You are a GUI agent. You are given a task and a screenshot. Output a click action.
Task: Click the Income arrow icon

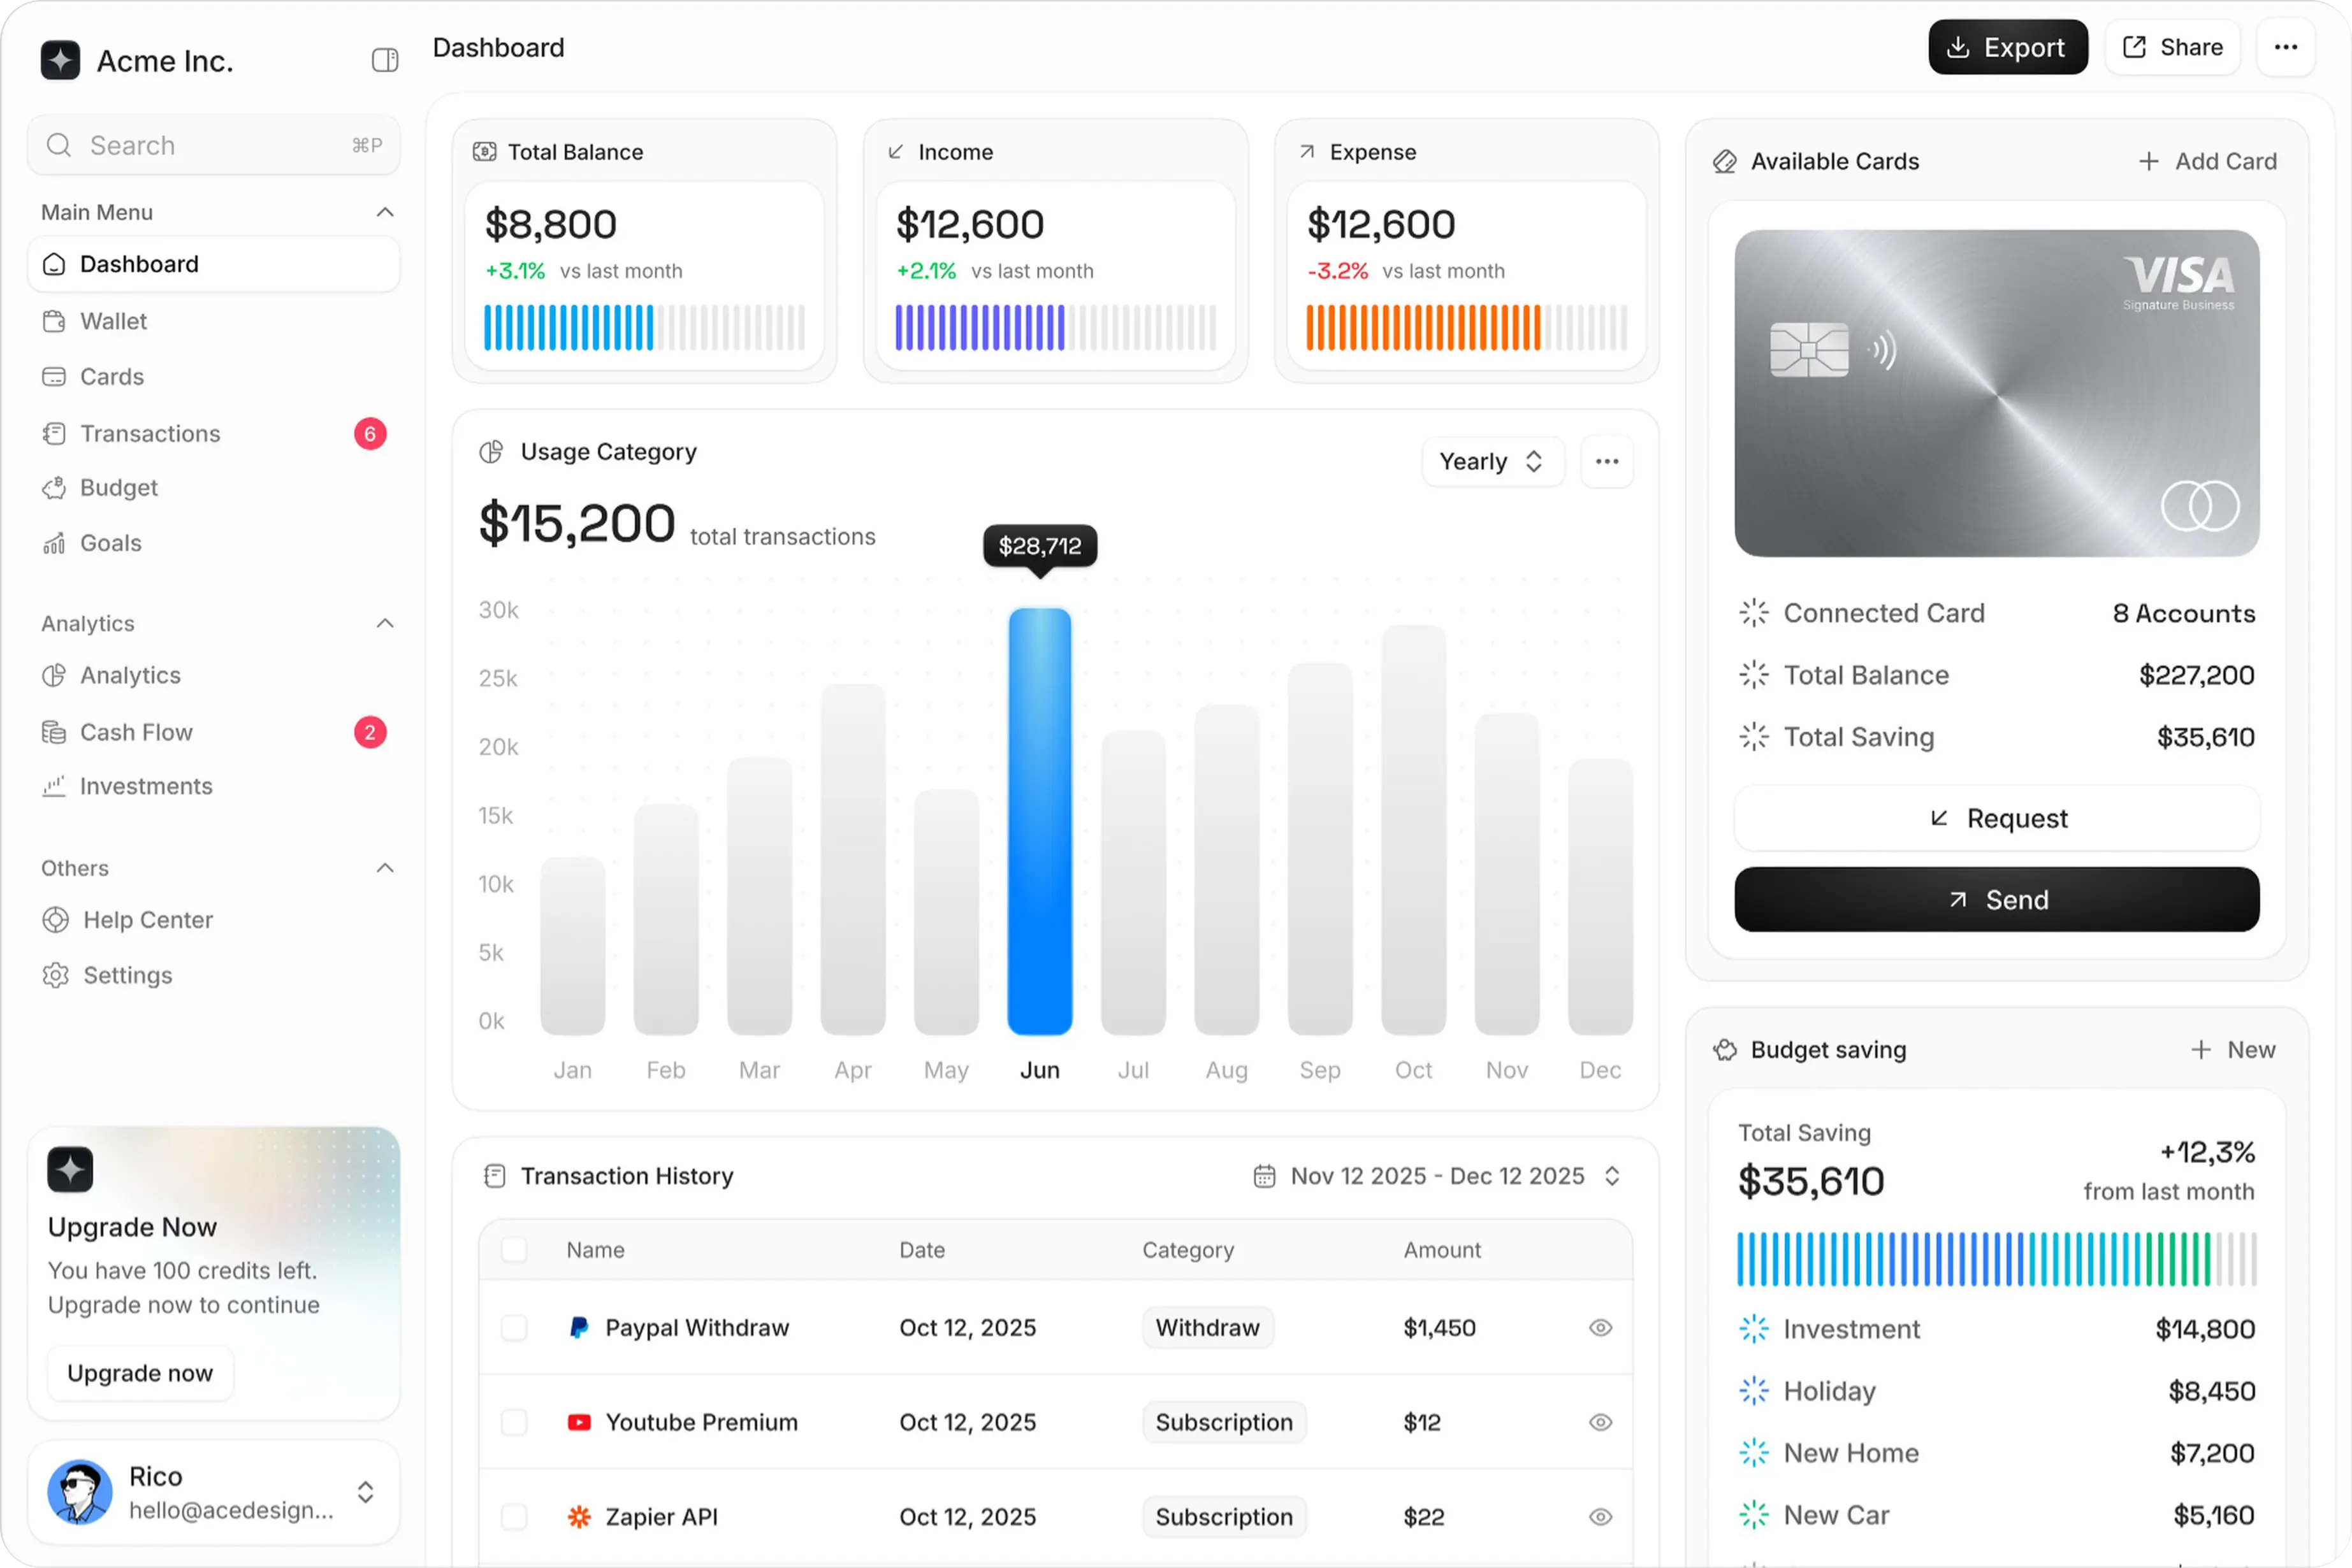pos(896,152)
